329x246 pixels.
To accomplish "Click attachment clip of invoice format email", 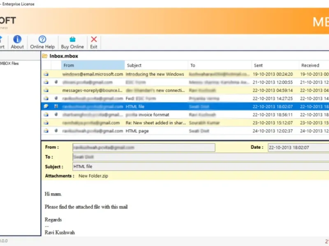I will click(56, 114).
